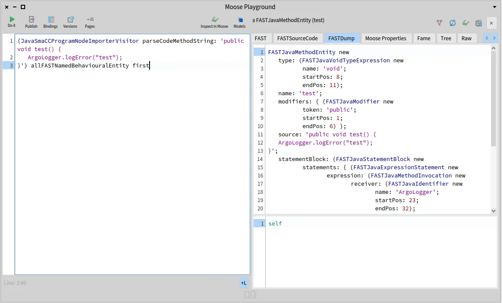
Task: Select the FASTDump tab
Action: 341,39
